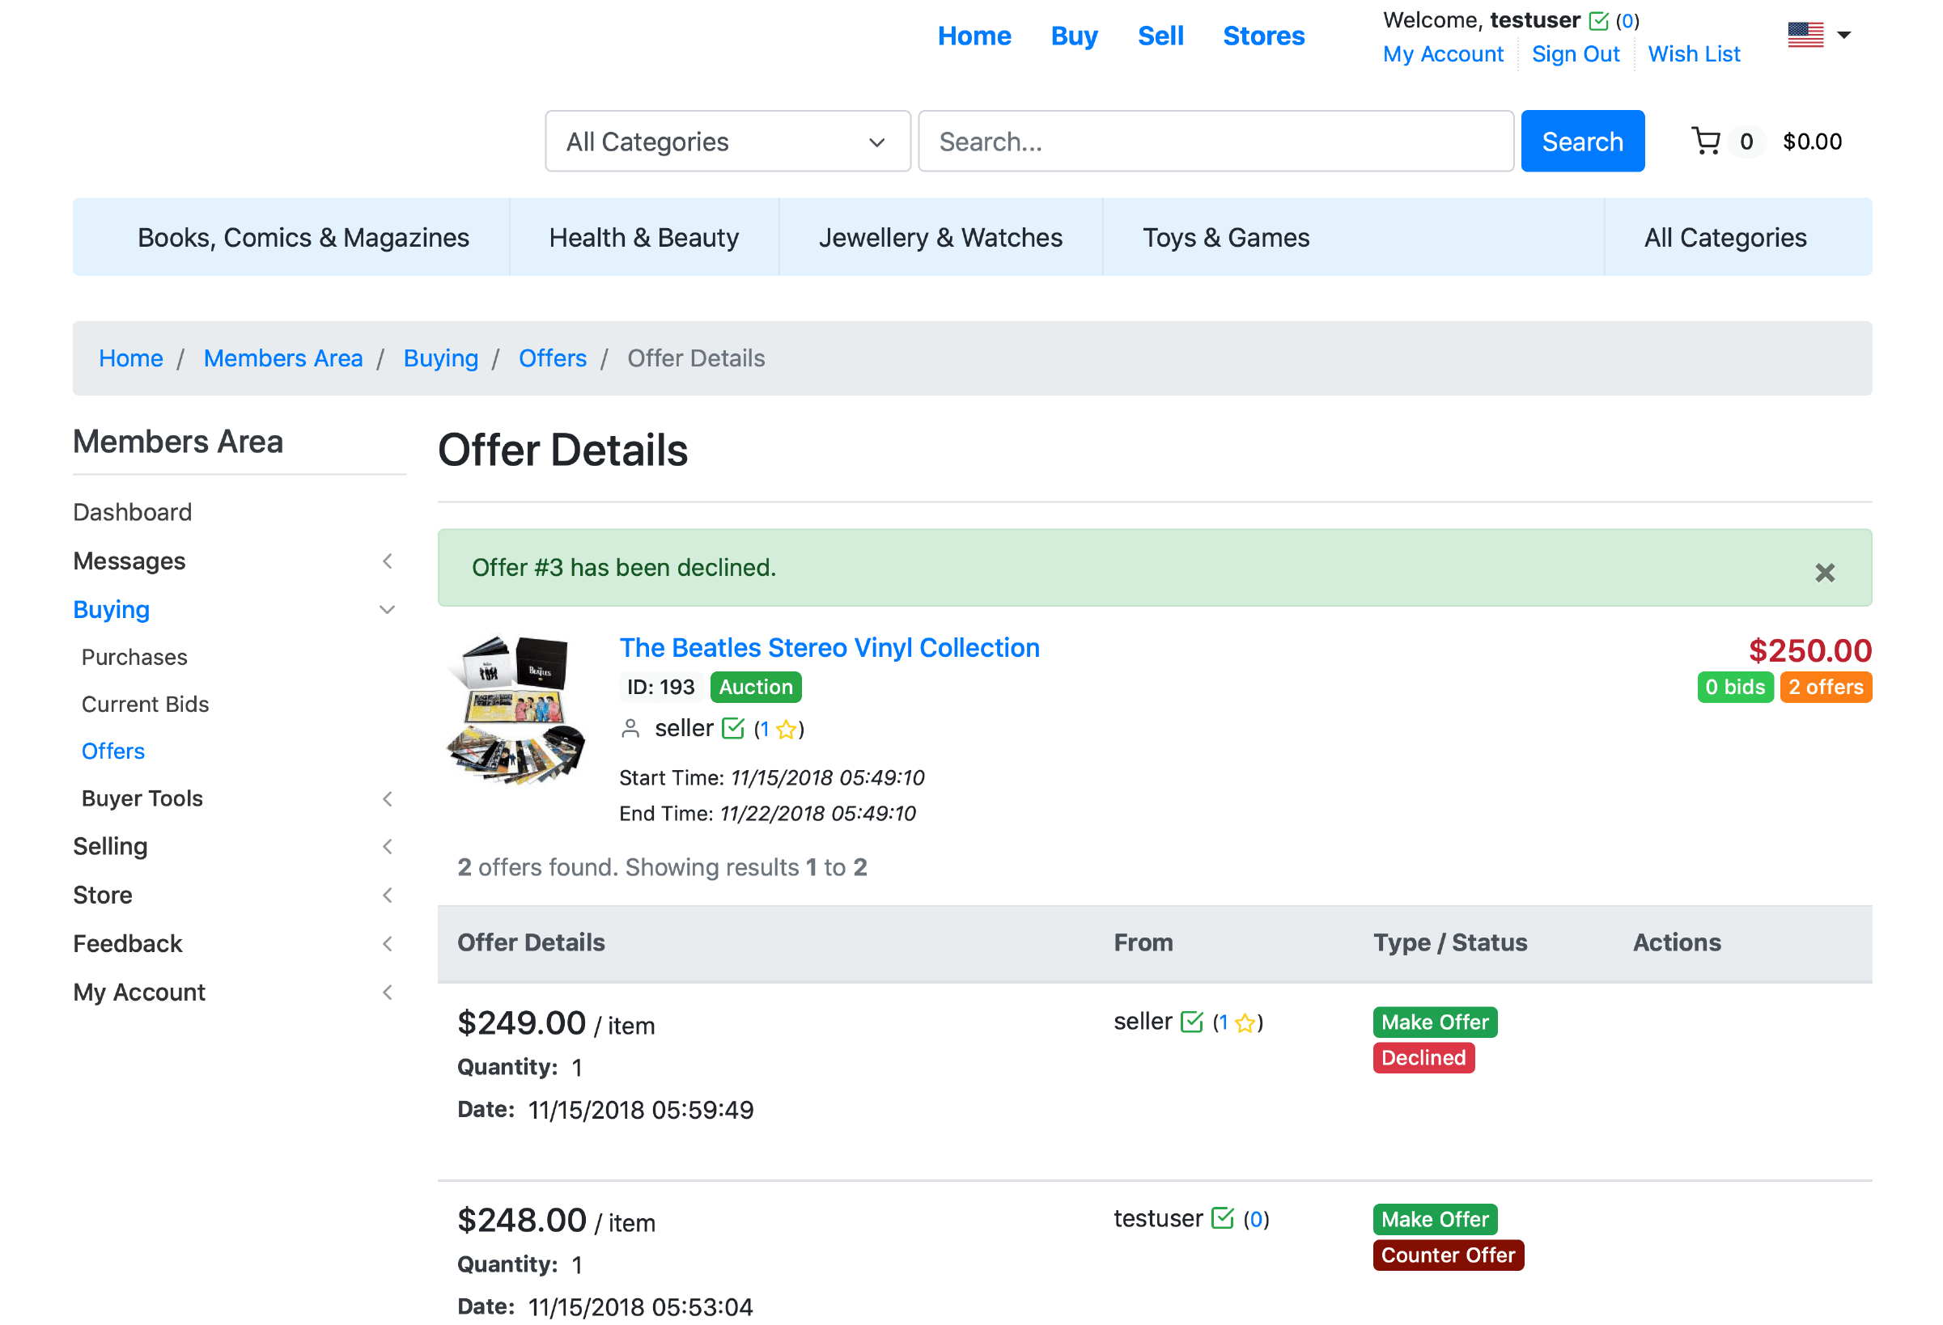Open language dropdown arrow next to flag
The width and height of the screenshot is (1943, 1325).
(x=1843, y=35)
